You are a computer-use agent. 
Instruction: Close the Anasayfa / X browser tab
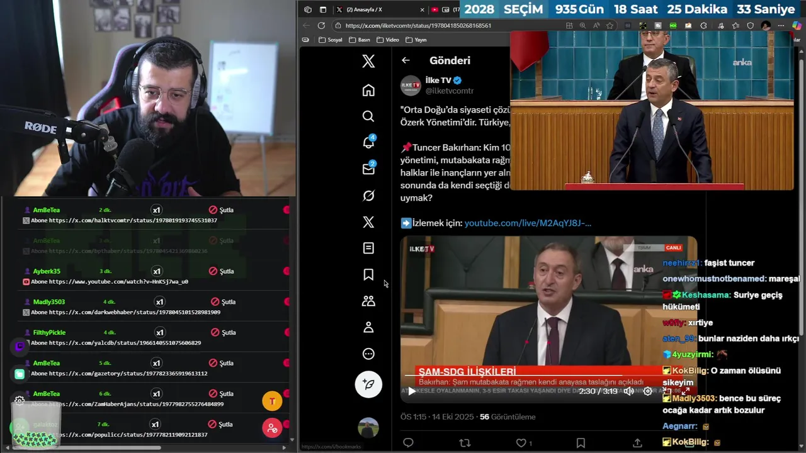pyautogui.click(x=422, y=9)
